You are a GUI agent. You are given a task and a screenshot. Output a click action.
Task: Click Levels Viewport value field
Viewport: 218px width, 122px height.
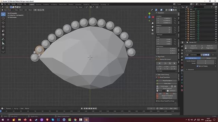205,61
